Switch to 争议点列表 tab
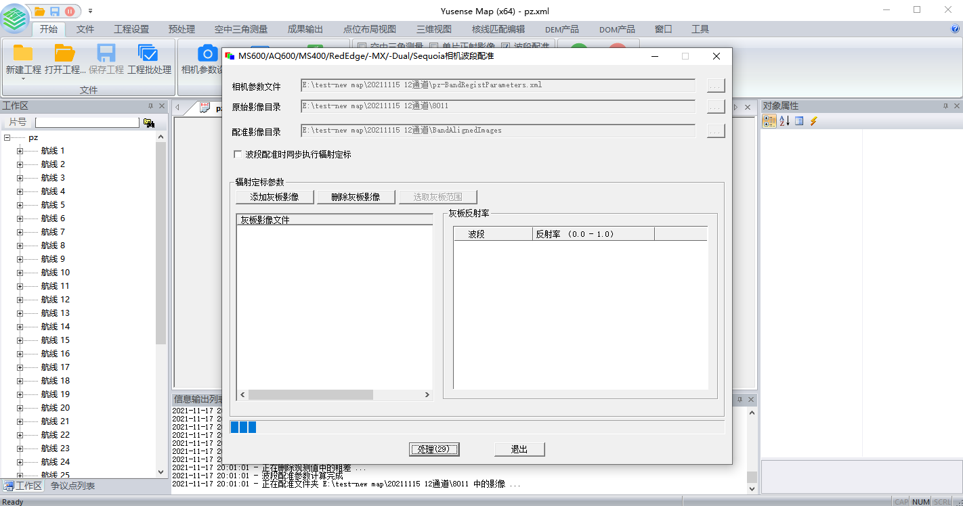 click(72, 486)
